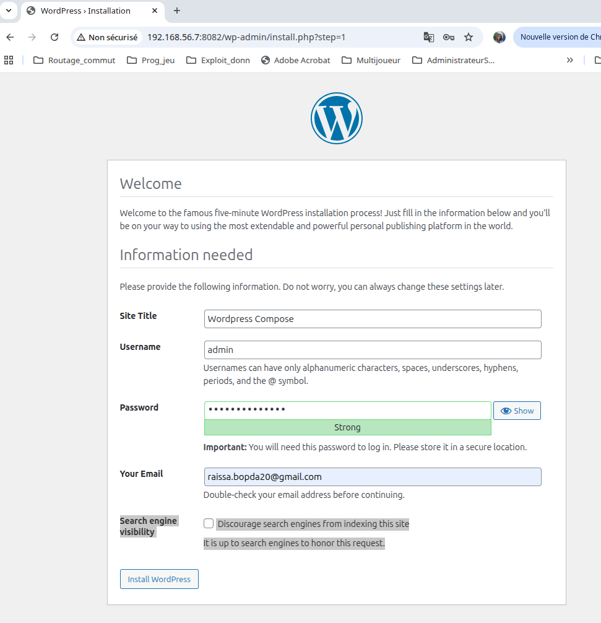Select the Adobe Acrobat bookmark

(x=295, y=60)
